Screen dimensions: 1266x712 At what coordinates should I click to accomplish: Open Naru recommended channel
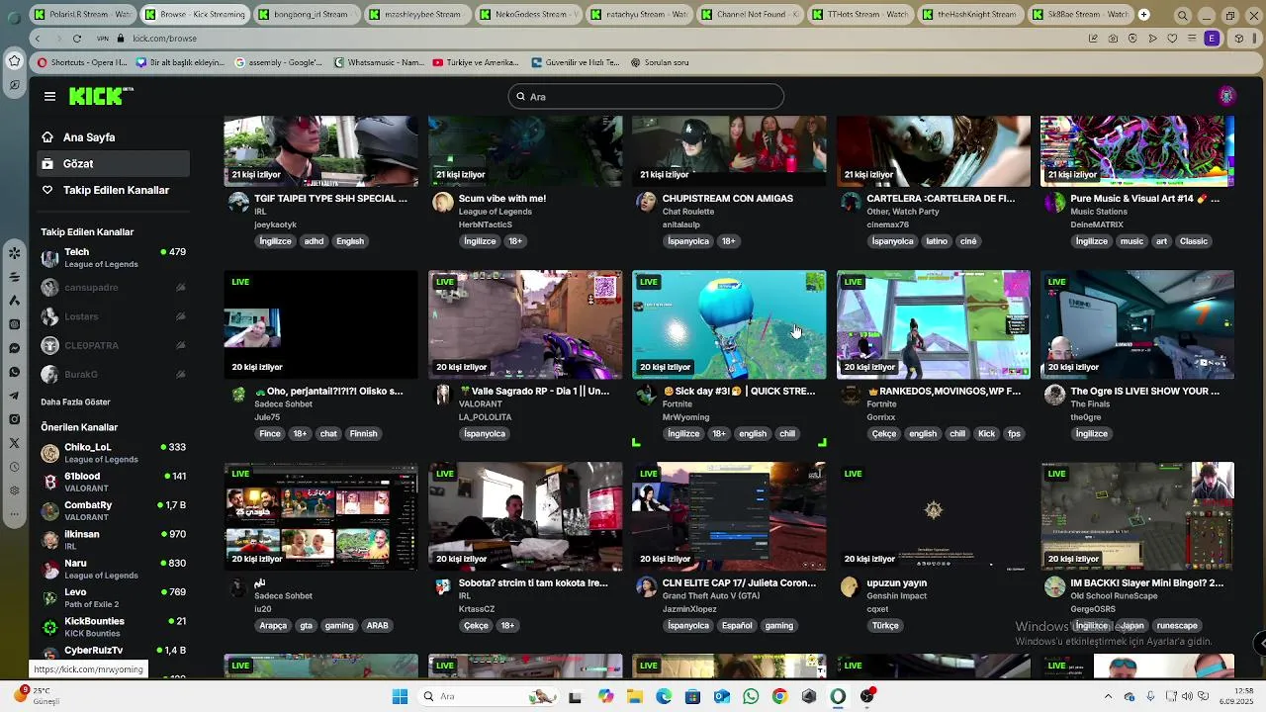point(113,569)
